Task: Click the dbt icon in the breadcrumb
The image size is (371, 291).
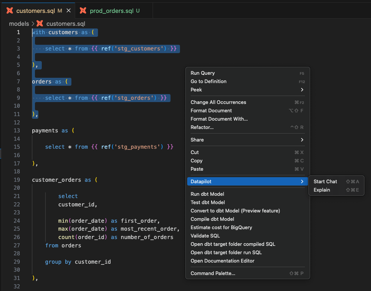Action: pyautogui.click(x=40, y=24)
